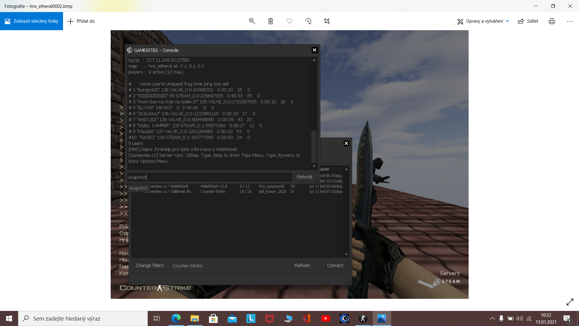Open the Microsoft Store taskbar icon
Screen dimensions: 579x326
pyautogui.click(x=213, y=318)
